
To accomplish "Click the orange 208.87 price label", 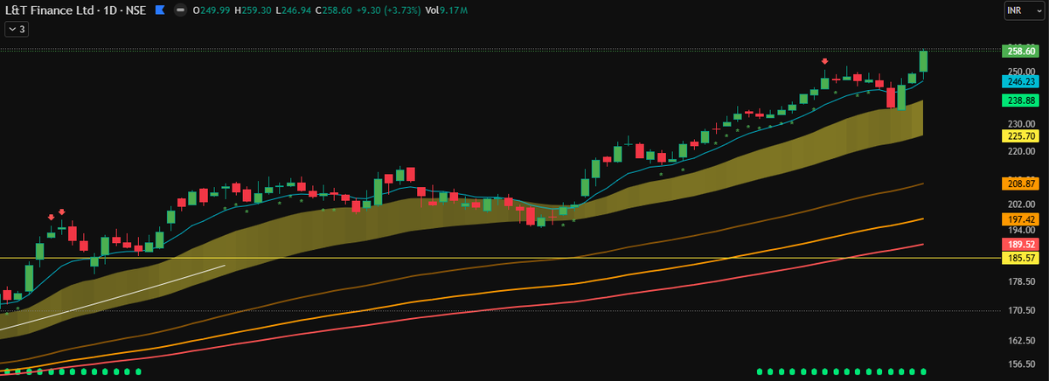I will pyautogui.click(x=1022, y=184).
